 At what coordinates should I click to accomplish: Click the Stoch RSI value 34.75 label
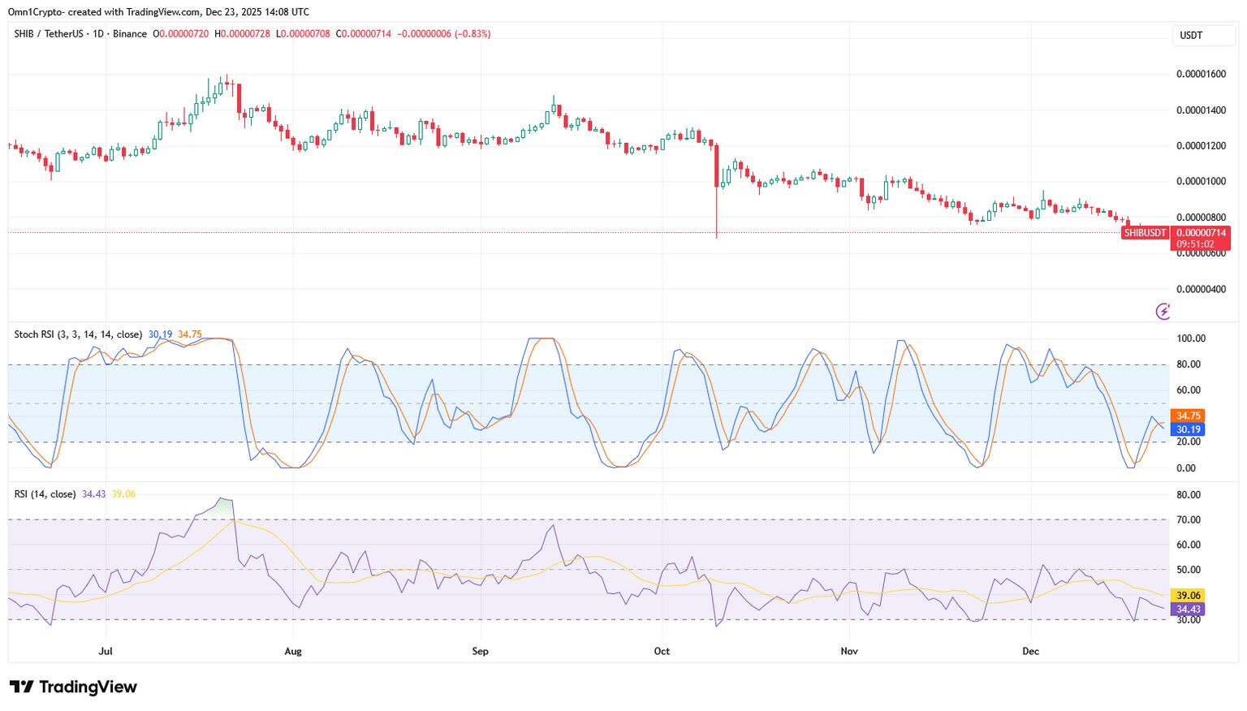tap(1189, 415)
